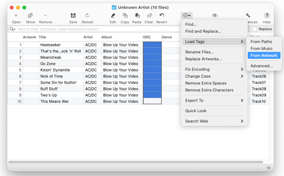Select the Kissin' Dynamite title cell

(61, 70)
